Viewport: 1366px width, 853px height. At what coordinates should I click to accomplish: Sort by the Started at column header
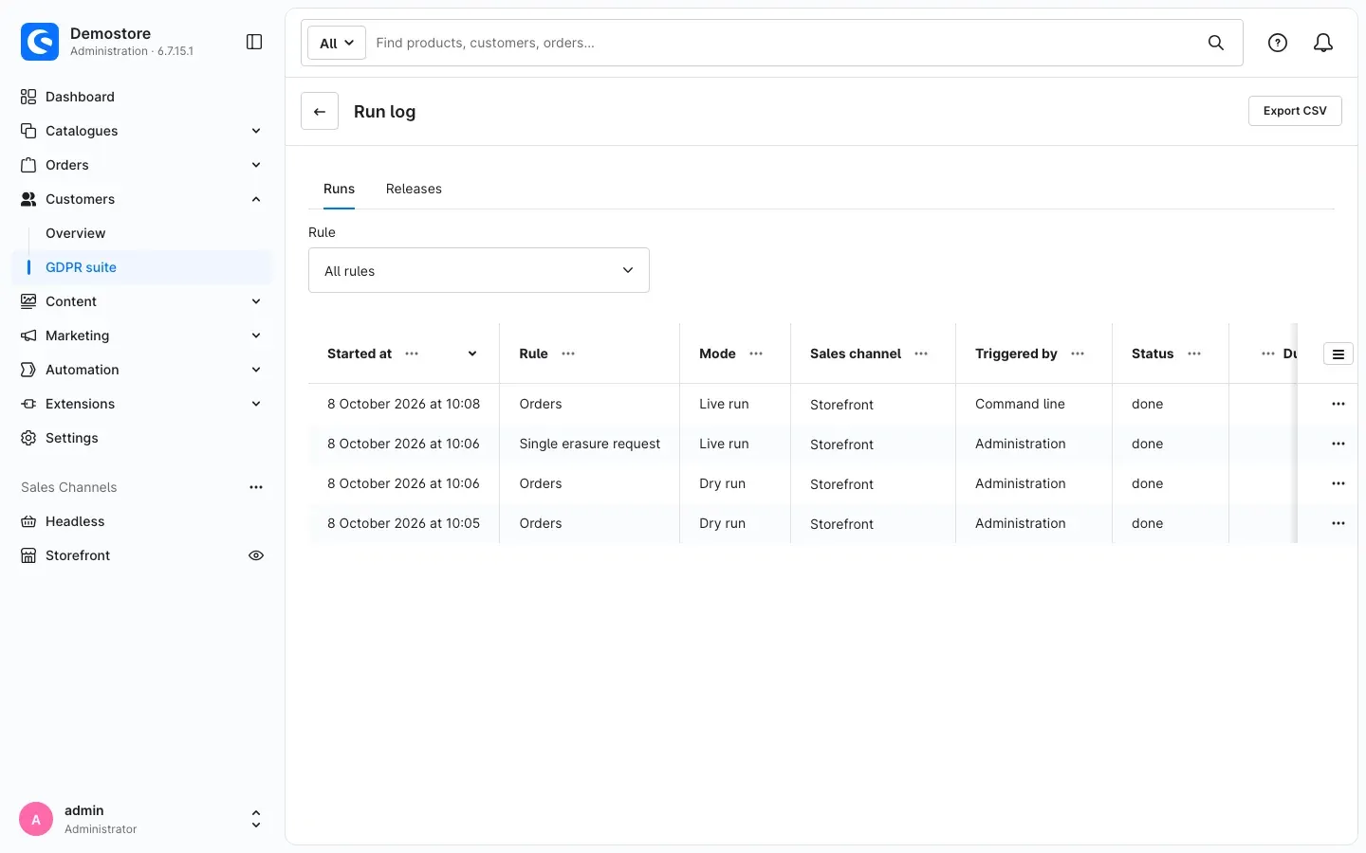click(x=360, y=354)
